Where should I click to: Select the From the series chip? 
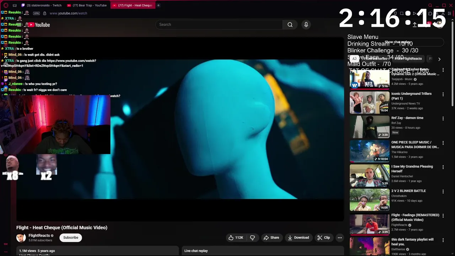pyautogui.click(x=375, y=59)
